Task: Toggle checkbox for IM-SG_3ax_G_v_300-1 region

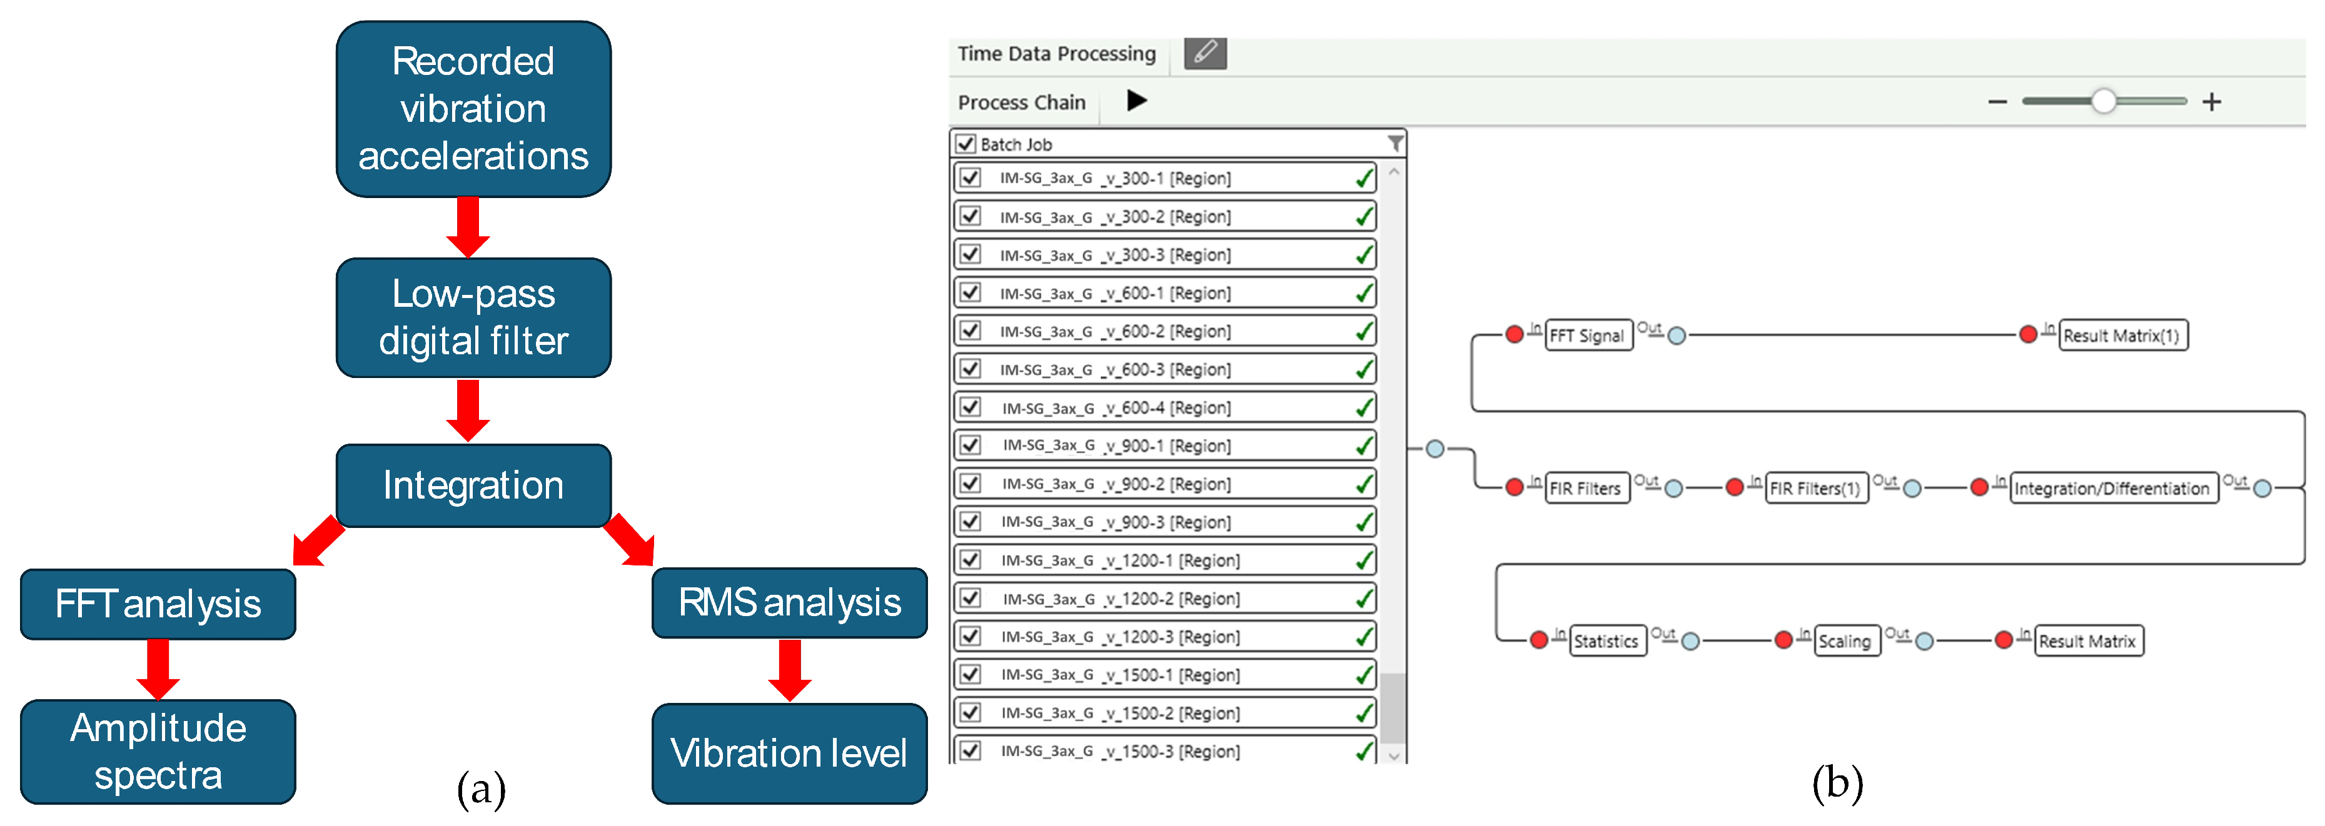Action: click(x=971, y=177)
